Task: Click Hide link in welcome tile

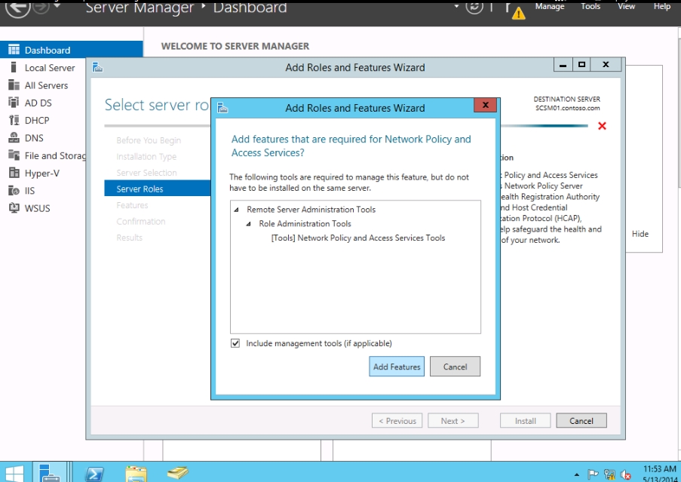Action: (x=640, y=234)
